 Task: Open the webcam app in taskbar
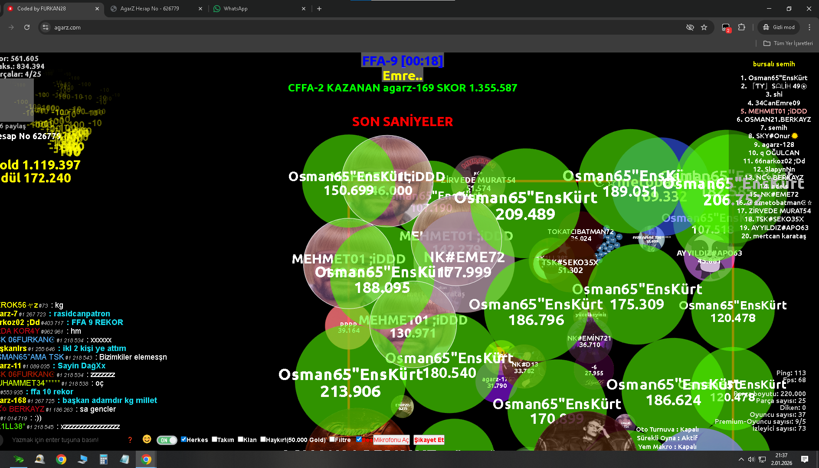tap(40, 459)
